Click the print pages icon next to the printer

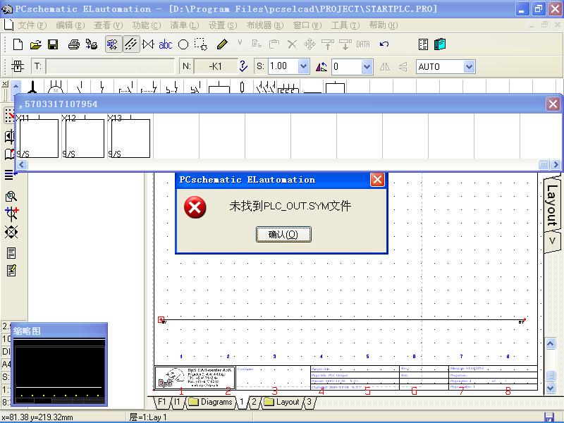coord(92,44)
